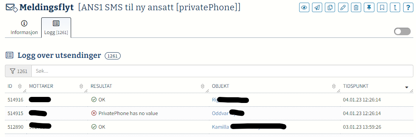416x137 pixels.
Task: Open the Oddvar object link
Action: [x=220, y=114]
